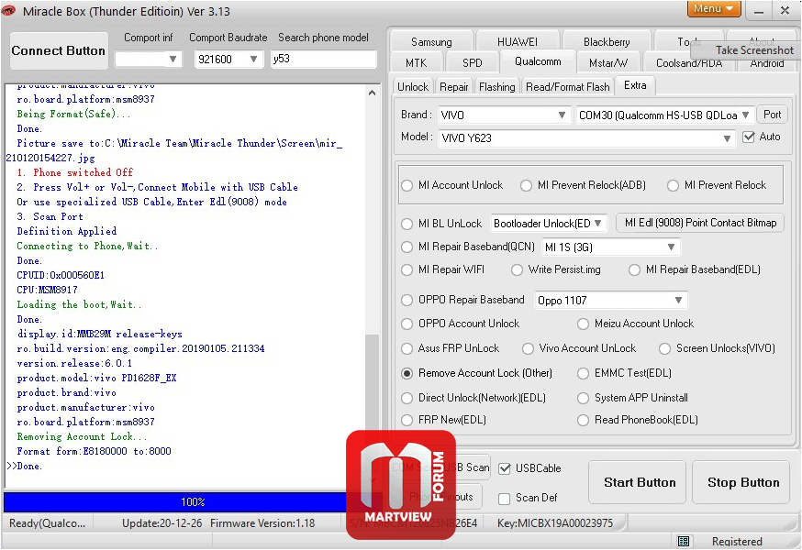Expand the Brand dropdown showing VIVO
The width and height of the screenshot is (802, 550).
[x=505, y=115]
